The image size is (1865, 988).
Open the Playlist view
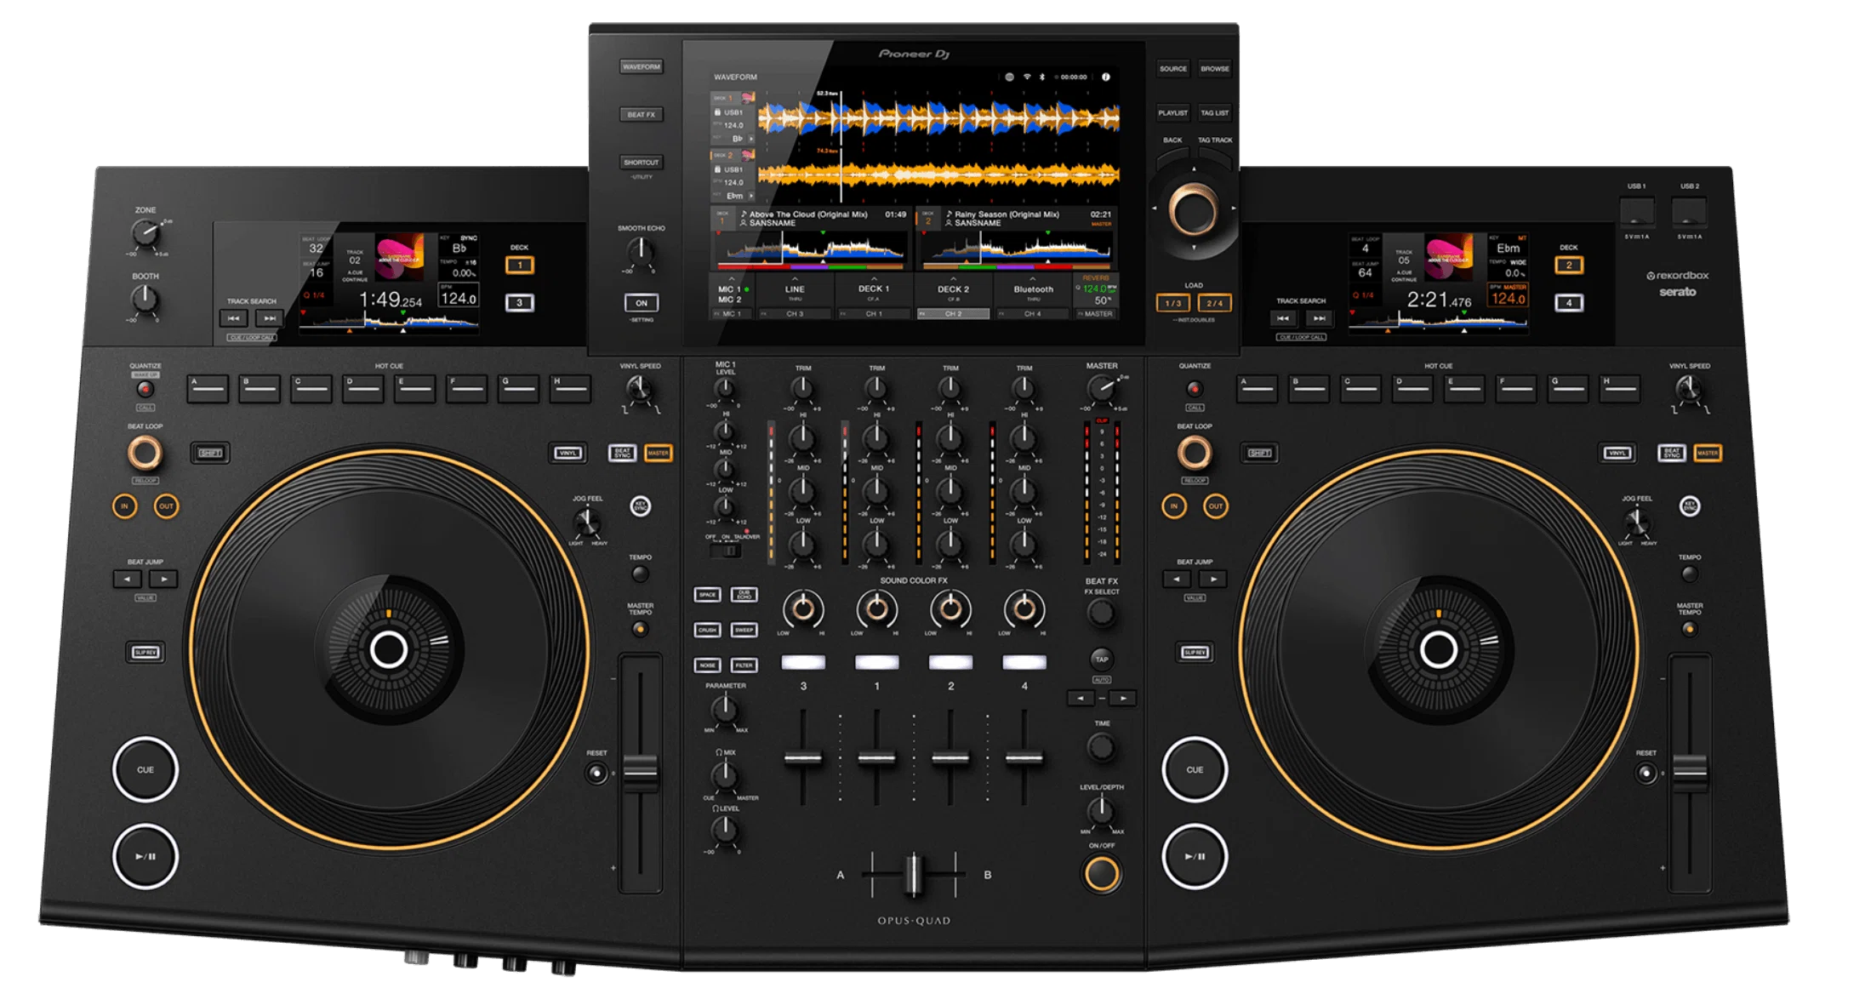[1173, 113]
